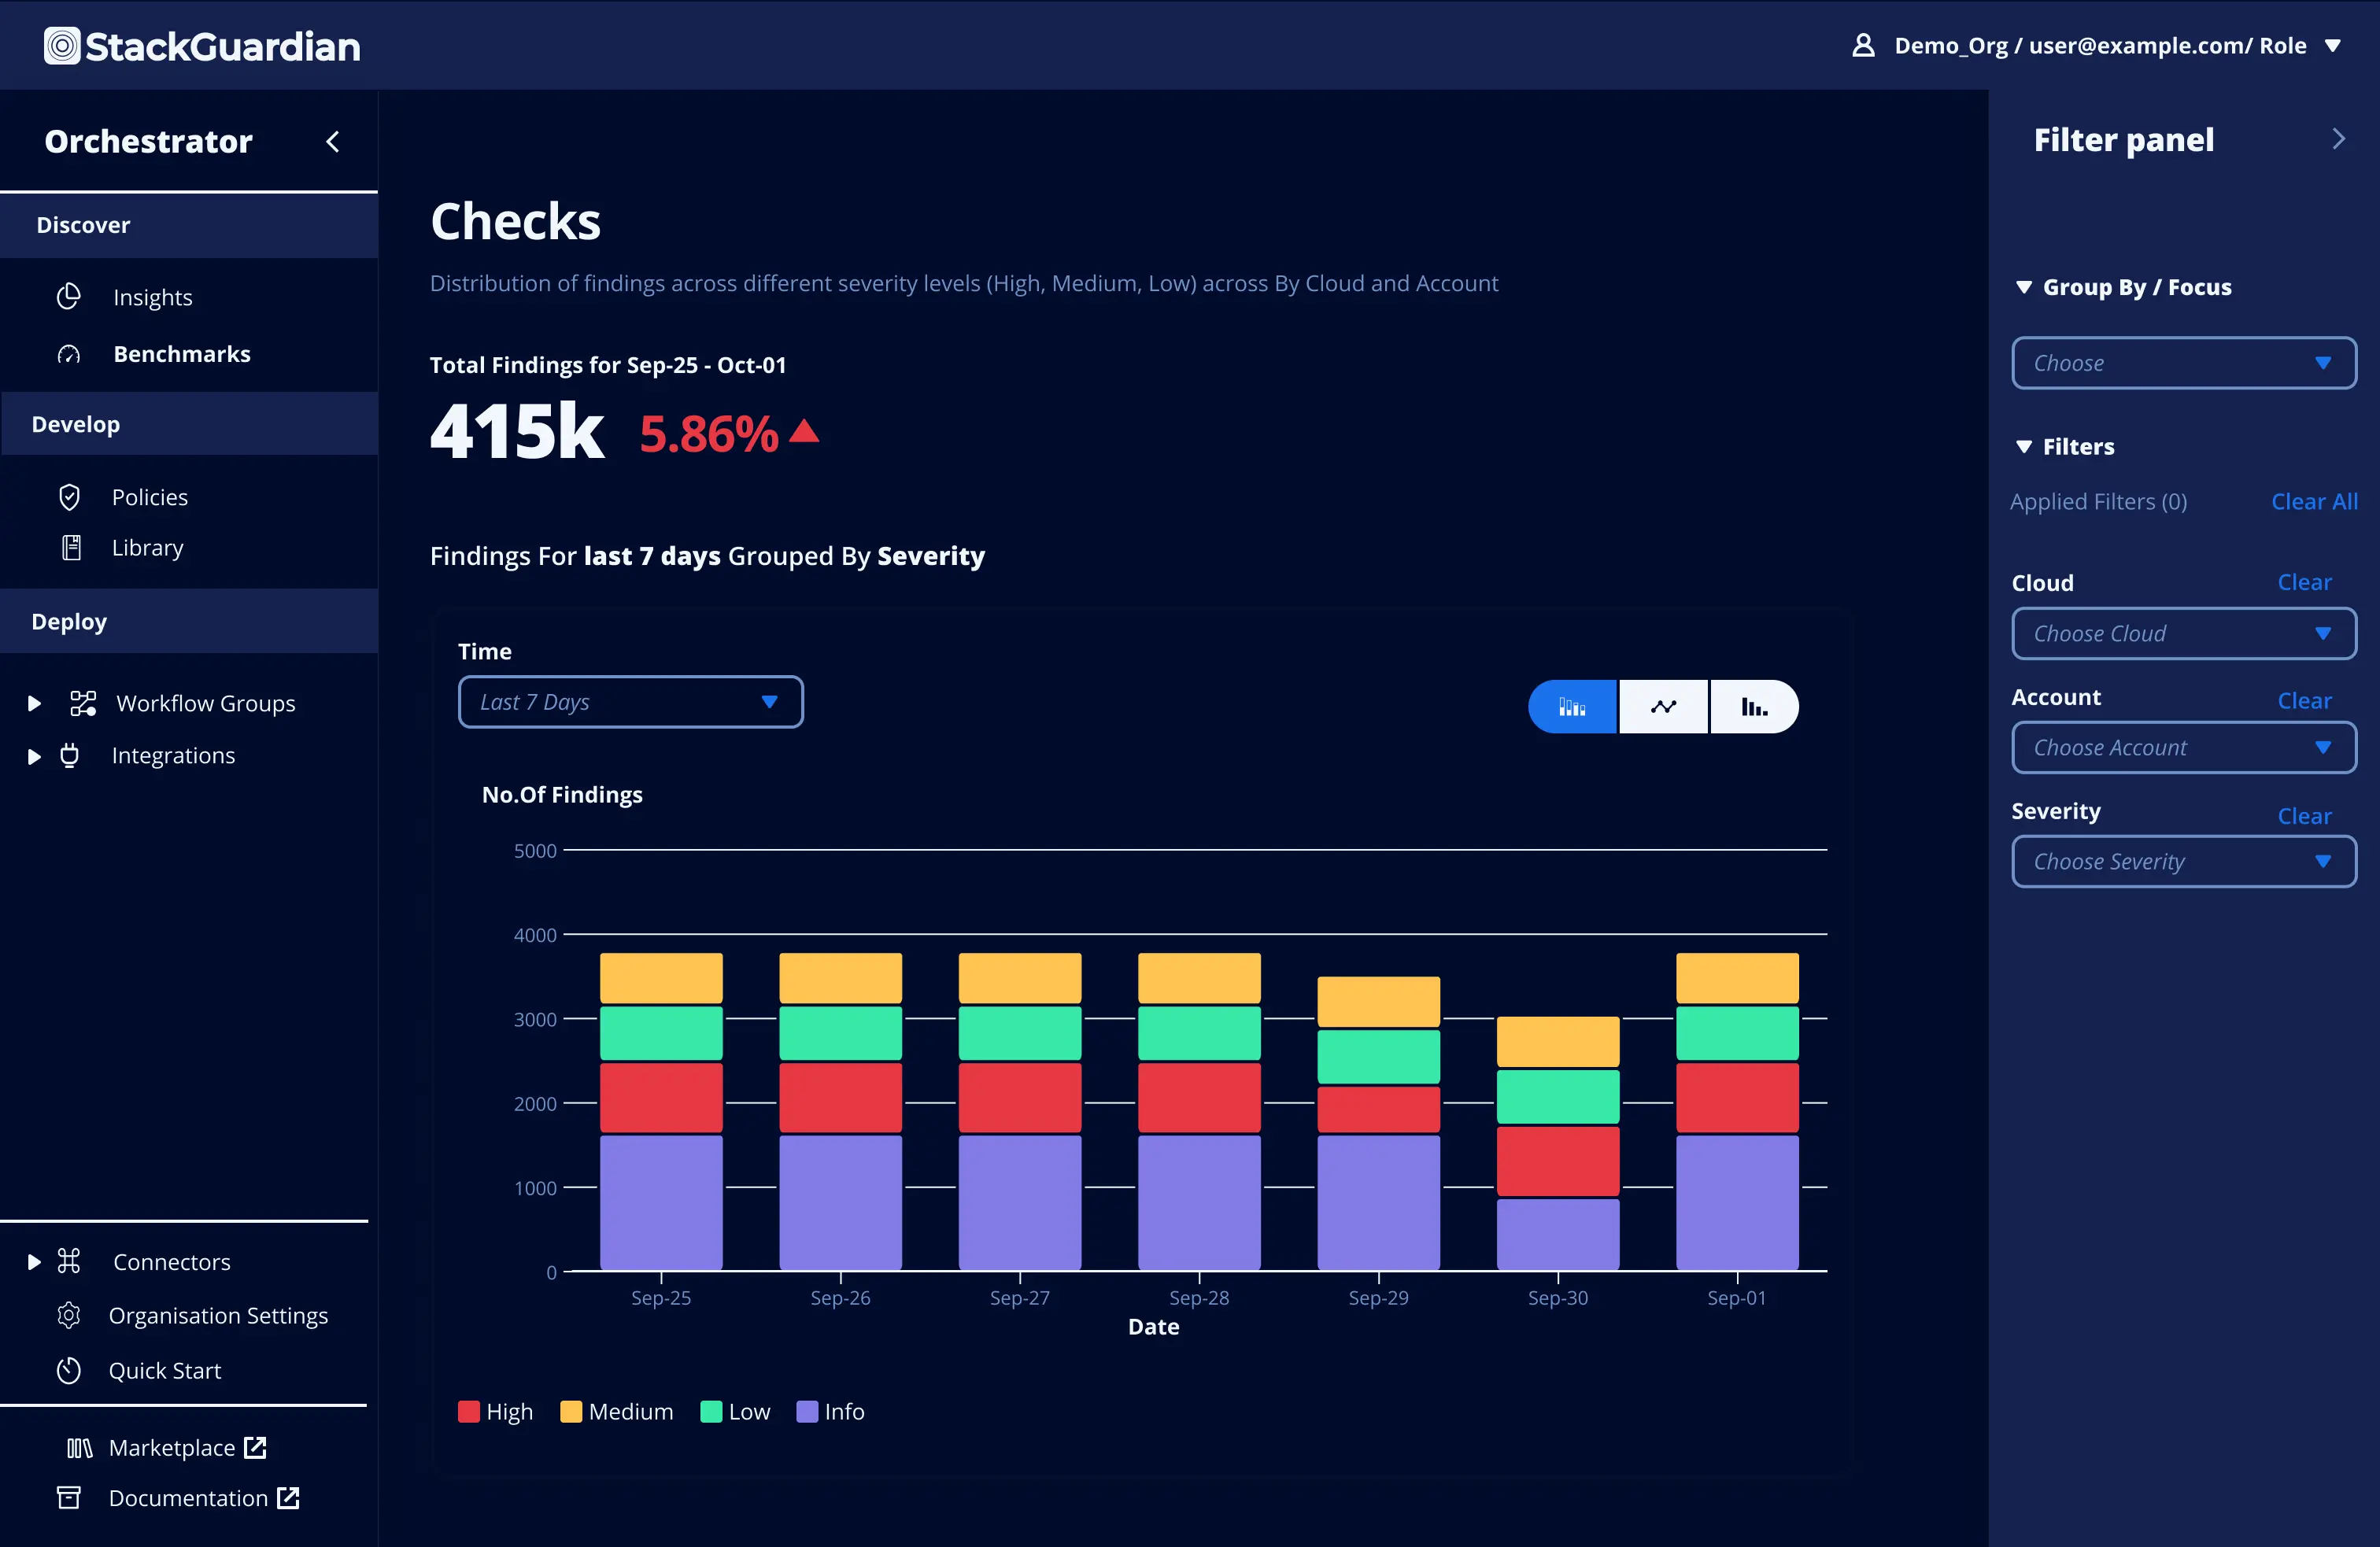The width and height of the screenshot is (2380, 1547).
Task: Click the Organisation Settings gear icon
Action: 68,1315
